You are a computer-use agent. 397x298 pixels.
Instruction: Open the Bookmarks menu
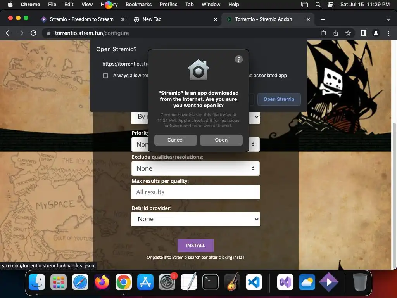(x=138, y=5)
